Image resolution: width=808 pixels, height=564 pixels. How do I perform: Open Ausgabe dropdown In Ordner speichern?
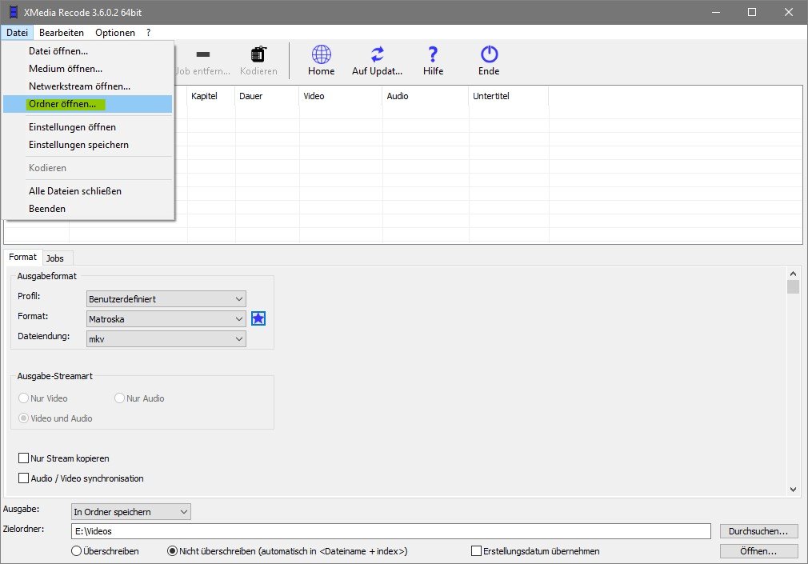tap(131, 512)
